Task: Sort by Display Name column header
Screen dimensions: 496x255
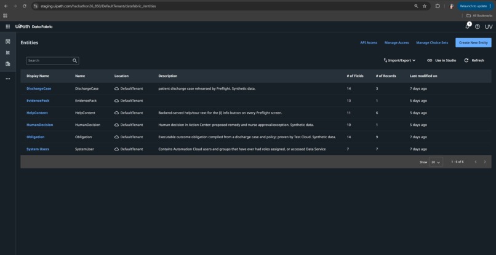Action: coord(38,76)
